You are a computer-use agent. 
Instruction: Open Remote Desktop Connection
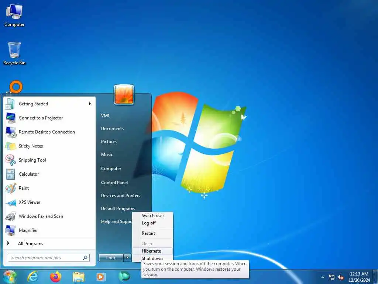(x=49, y=132)
